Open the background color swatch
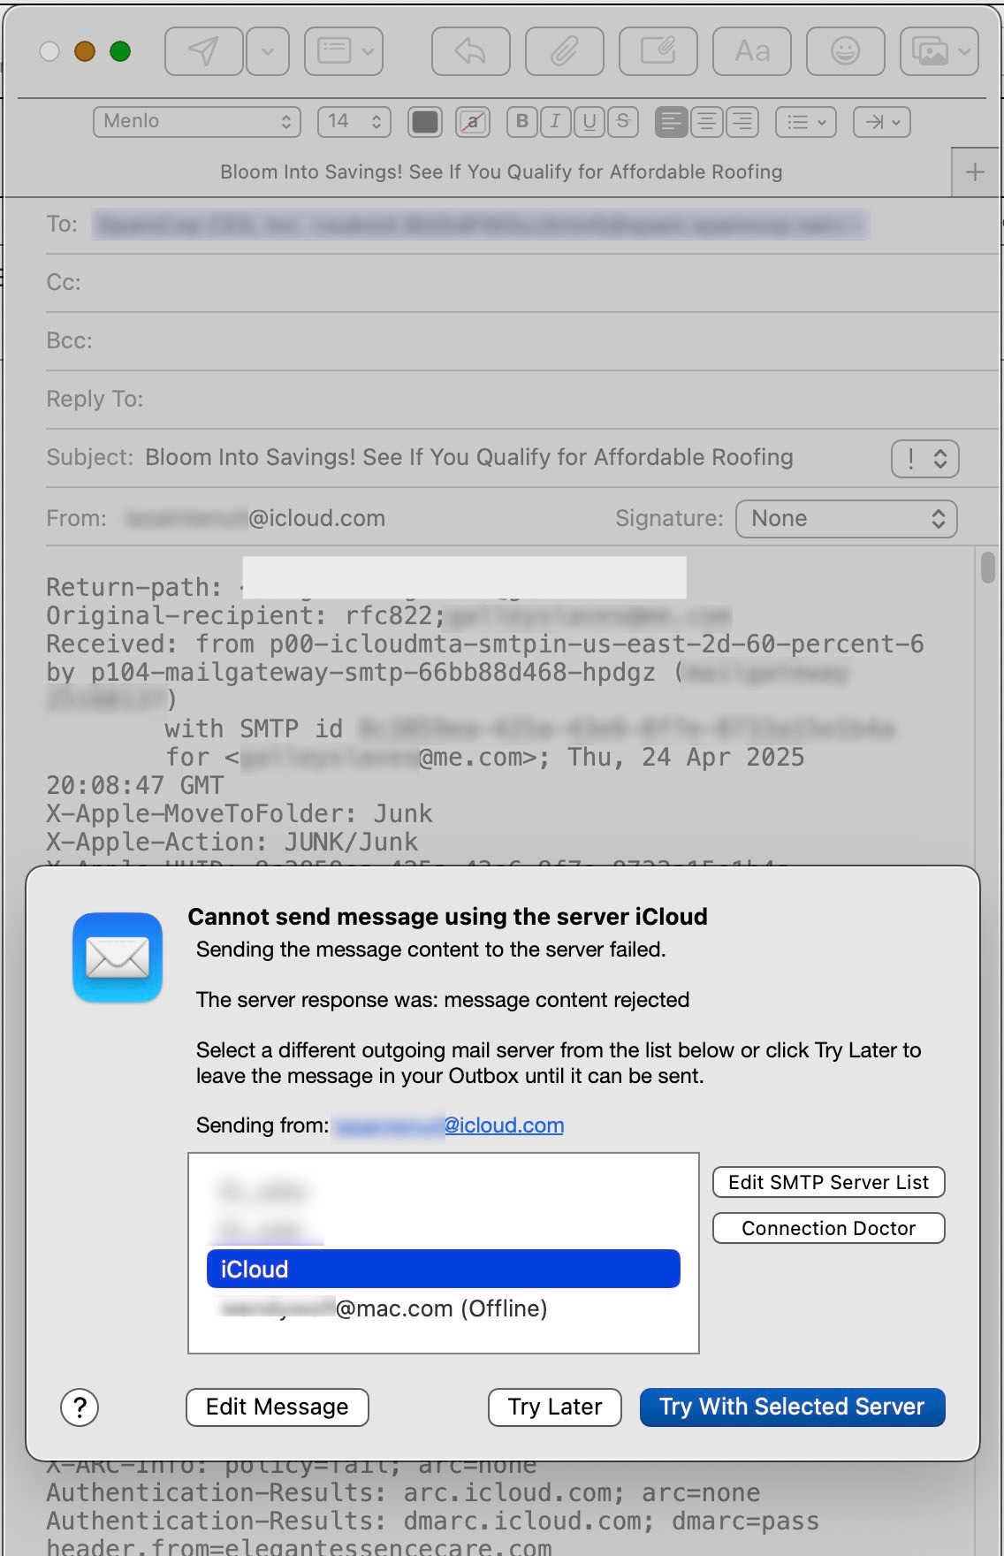 click(x=473, y=122)
